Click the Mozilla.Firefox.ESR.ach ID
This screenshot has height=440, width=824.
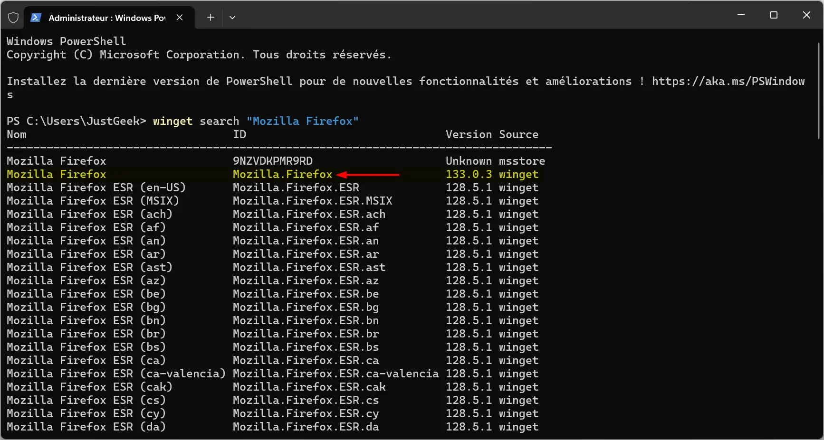click(x=309, y=214)
